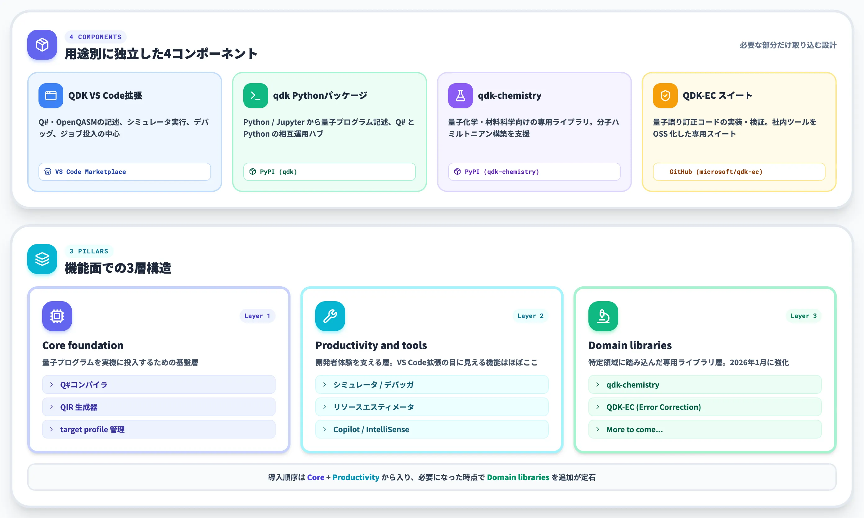Click the 4 COMPONENTS badge
Viewport: 864px width, 518px height.
point(95,37)
